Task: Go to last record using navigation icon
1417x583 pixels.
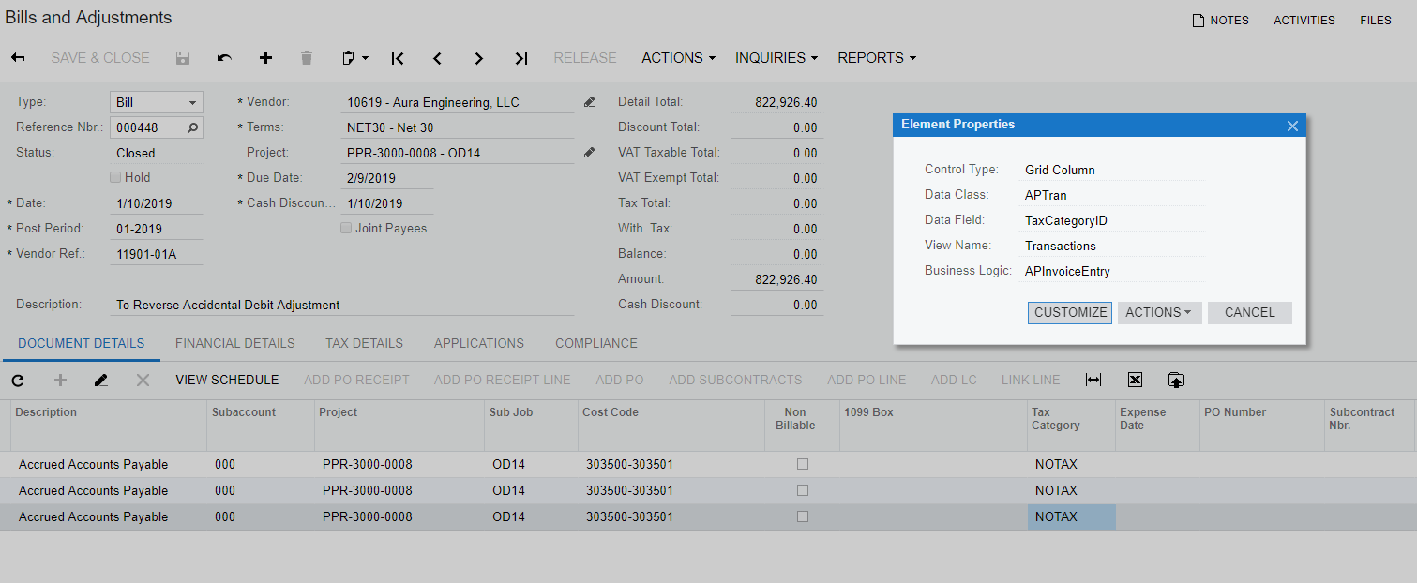Action: (x=521, y=58)
